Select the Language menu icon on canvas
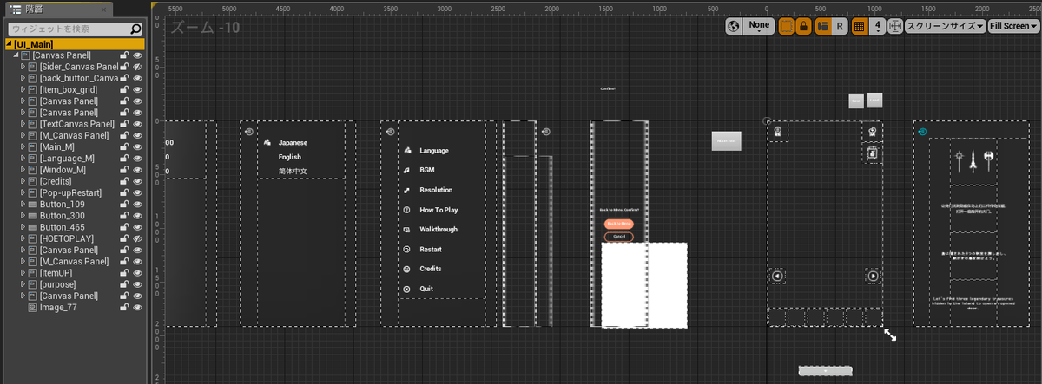This screenshot has height=384, width=1042. [406, 151]
